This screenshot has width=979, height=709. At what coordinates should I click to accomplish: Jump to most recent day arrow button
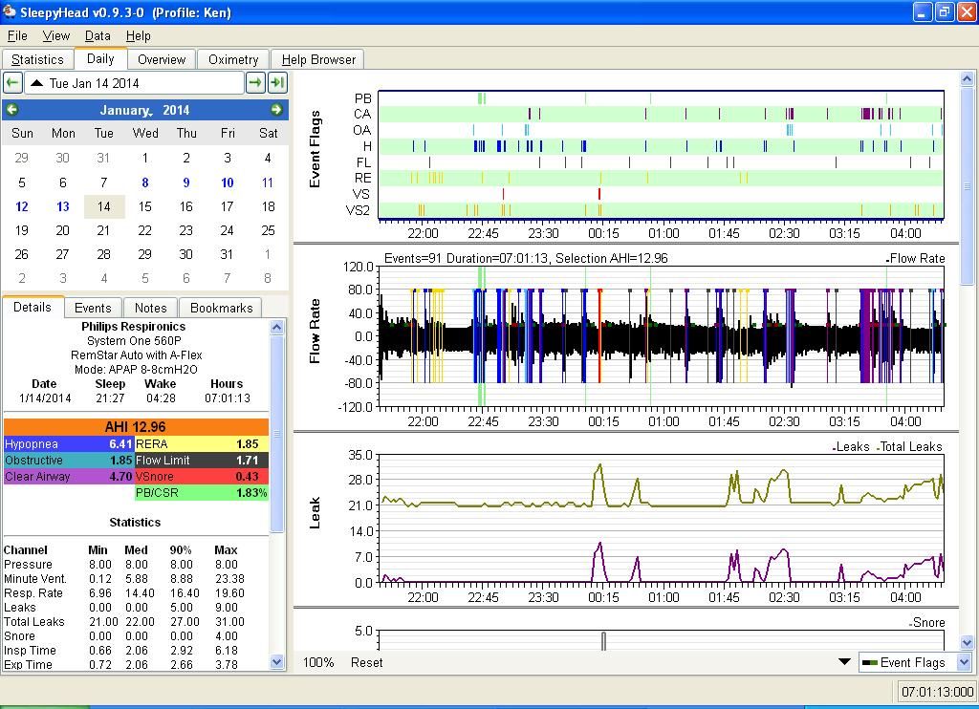(x=276, y=83)
